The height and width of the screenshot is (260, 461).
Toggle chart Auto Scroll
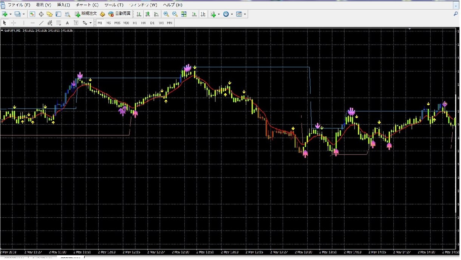pos(194,14)
